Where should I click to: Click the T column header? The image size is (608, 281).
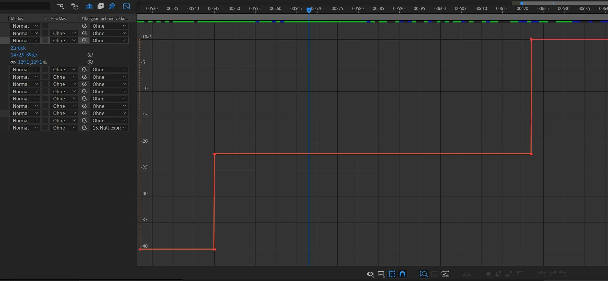[x=45, y=18]
